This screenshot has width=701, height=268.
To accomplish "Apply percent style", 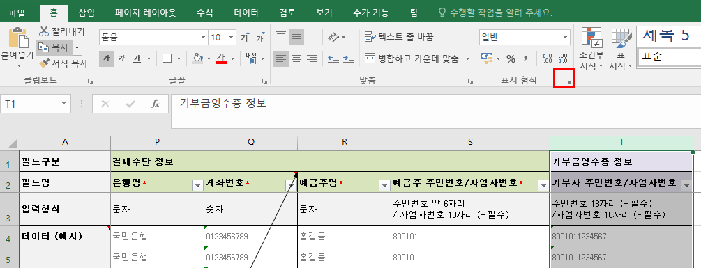I will point(511,58).
